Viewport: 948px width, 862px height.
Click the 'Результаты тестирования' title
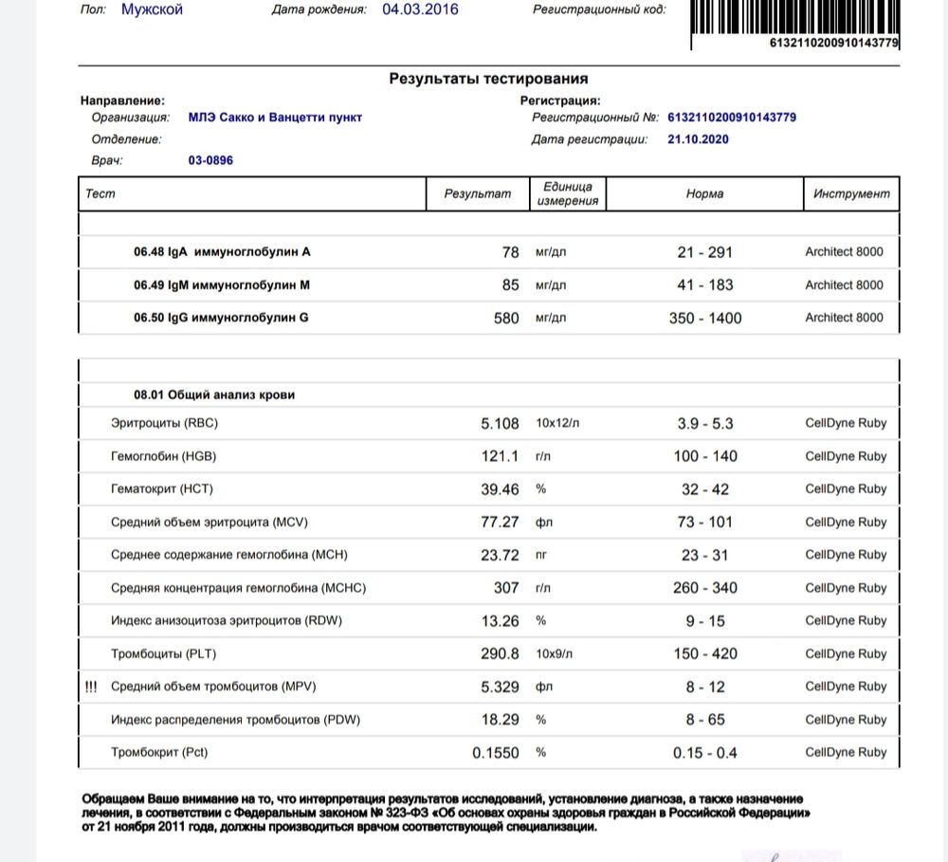pos(488,79)
